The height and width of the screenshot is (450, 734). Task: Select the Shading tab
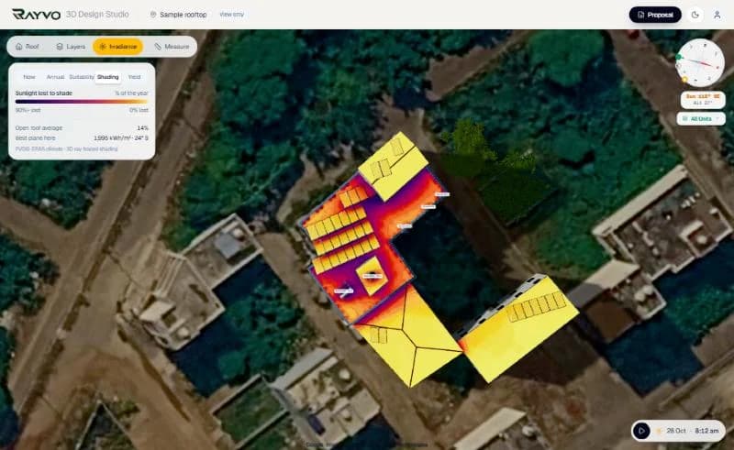click(108, 77)
